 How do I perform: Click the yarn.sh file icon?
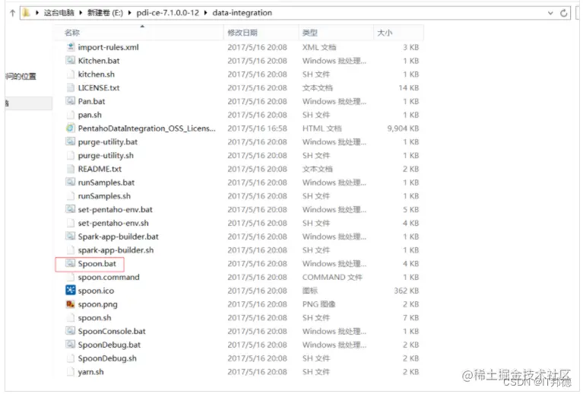point(70,371)
